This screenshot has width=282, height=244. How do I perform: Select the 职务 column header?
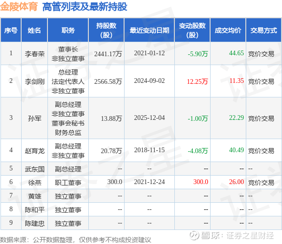[68, 30]
